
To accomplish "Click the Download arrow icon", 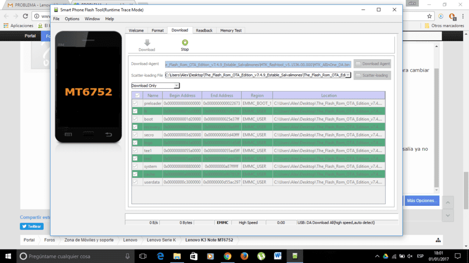I will 147,43.
